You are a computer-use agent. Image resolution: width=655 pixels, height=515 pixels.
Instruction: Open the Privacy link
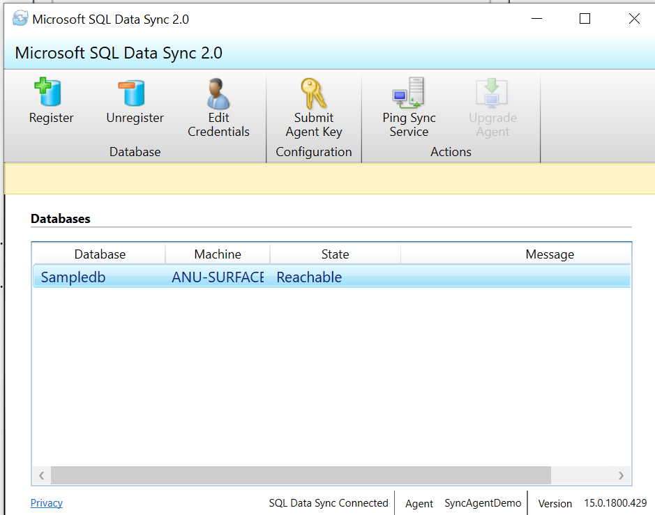(x=46, y=502)
